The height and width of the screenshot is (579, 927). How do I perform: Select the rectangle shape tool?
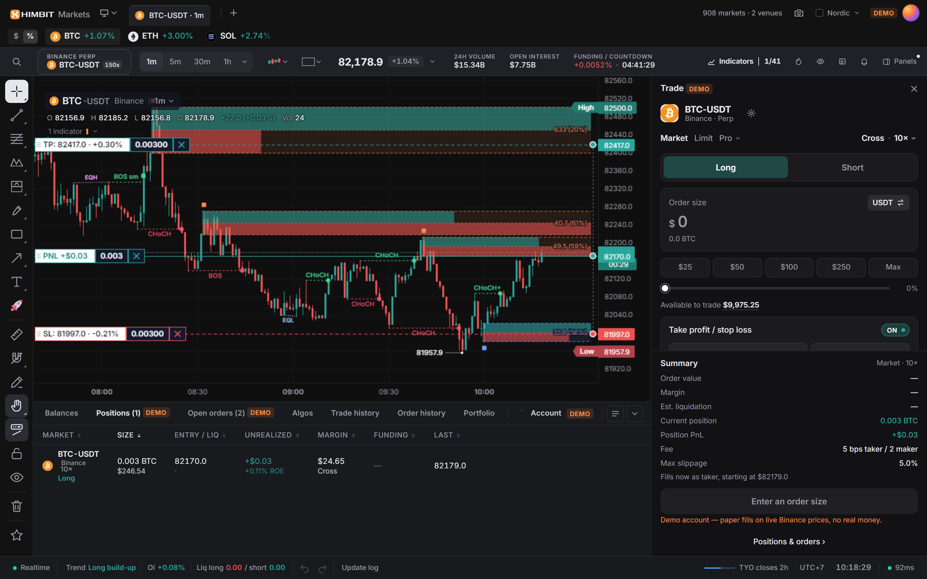coord(16,234)
